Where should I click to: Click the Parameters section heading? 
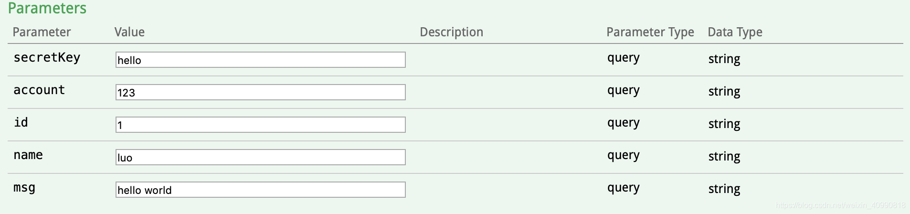[x=47, y=8]
